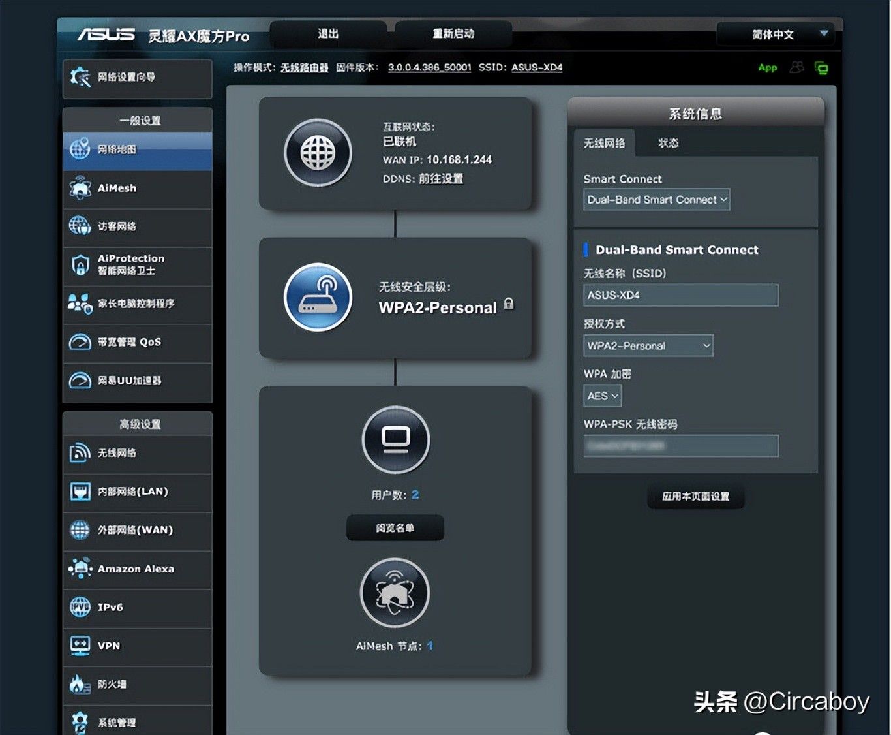Click the internet globe status icon

[x=318, y=153]
